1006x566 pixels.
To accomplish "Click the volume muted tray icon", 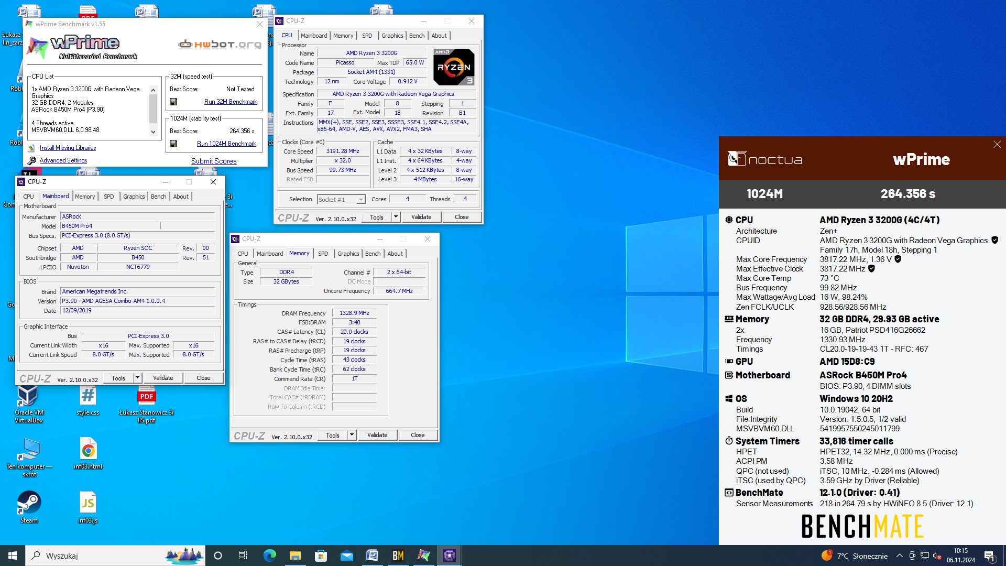I will pyautogui.click(x=937, y=556).
